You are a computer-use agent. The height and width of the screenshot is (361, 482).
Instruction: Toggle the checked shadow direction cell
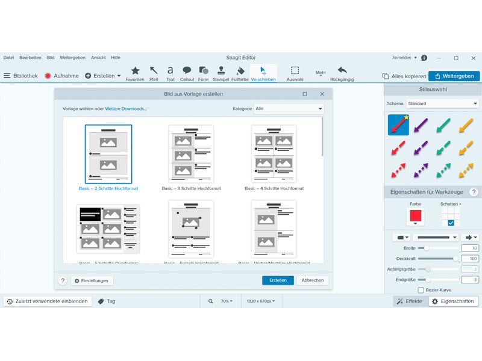pyautogui.click(x=451, y=223)
